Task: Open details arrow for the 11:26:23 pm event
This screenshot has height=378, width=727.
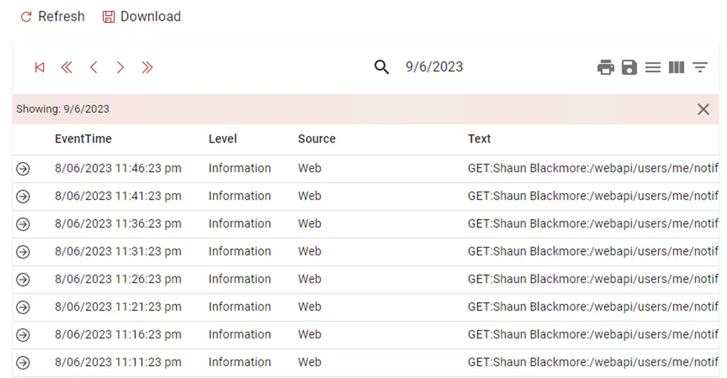Action: tap(23, 279)
